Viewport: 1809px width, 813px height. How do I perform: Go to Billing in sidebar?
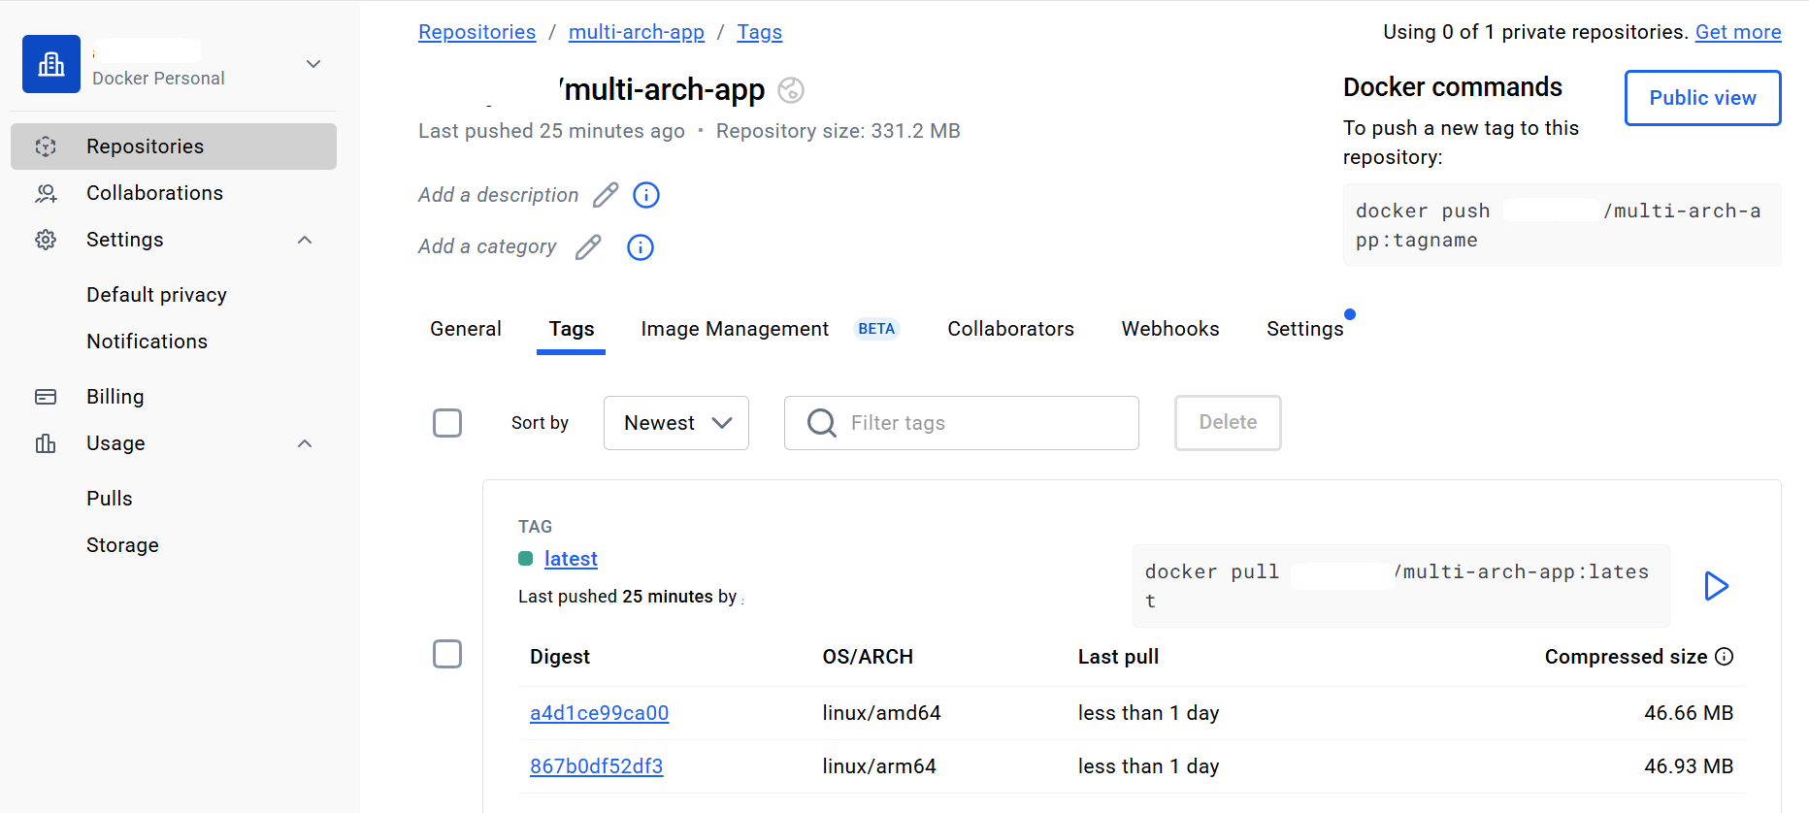(x=115, y=397)
